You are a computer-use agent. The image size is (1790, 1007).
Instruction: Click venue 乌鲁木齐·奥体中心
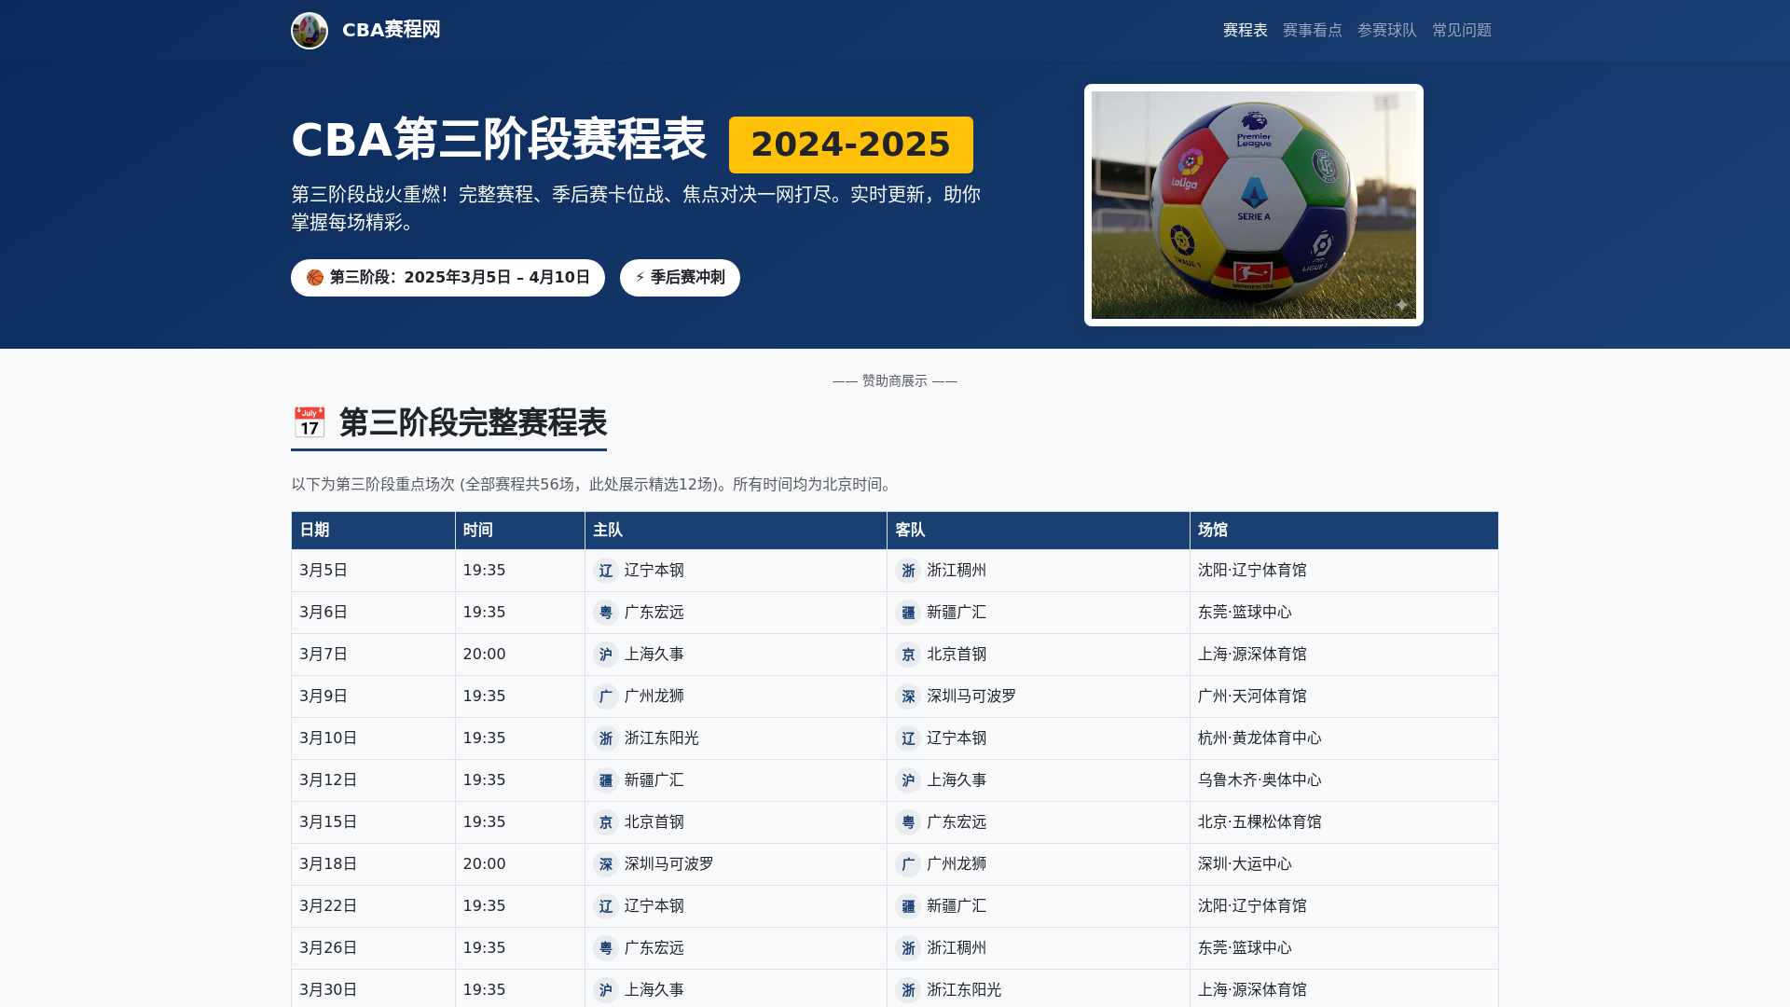(1260, 780)
